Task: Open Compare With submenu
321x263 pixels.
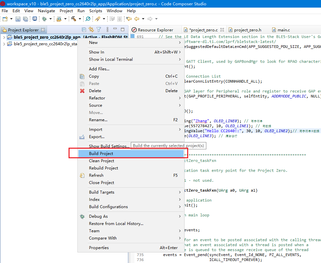Action: point(131,238)
